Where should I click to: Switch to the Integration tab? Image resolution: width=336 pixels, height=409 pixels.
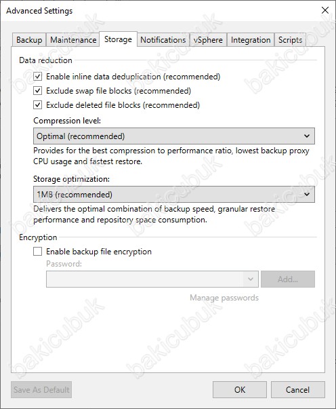click(251, 40)
